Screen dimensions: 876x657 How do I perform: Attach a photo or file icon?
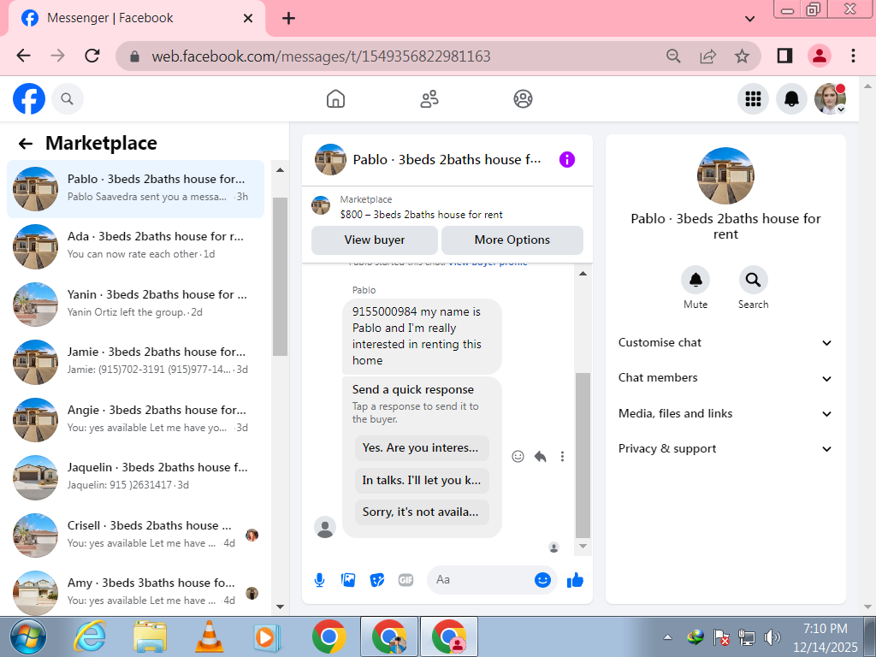point(348,581)
